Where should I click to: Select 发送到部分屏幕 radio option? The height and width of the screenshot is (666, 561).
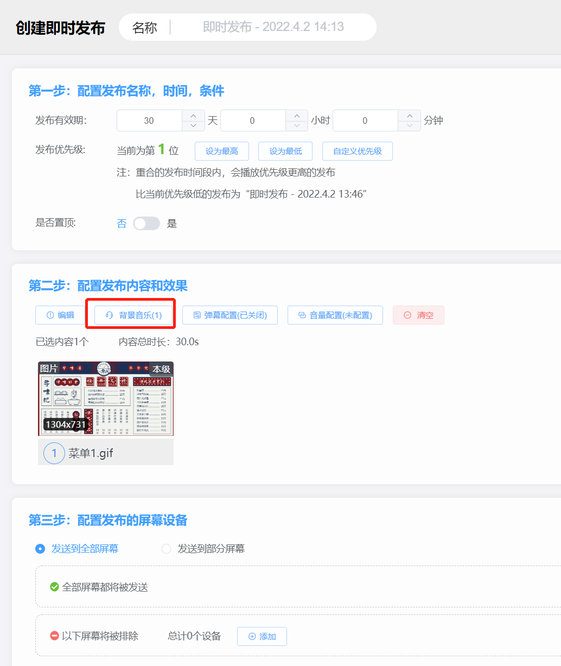point(203,549)
